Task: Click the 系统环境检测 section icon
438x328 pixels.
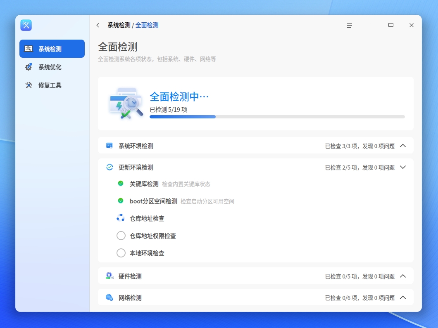Action: pos(109,146)
